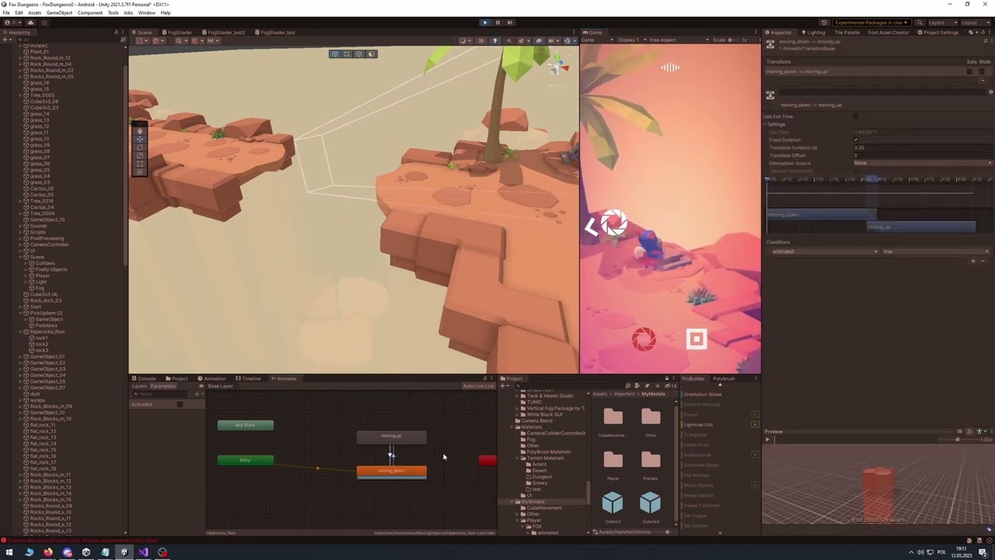Toggle the scene lighting bulb icon

pos(495,40)
